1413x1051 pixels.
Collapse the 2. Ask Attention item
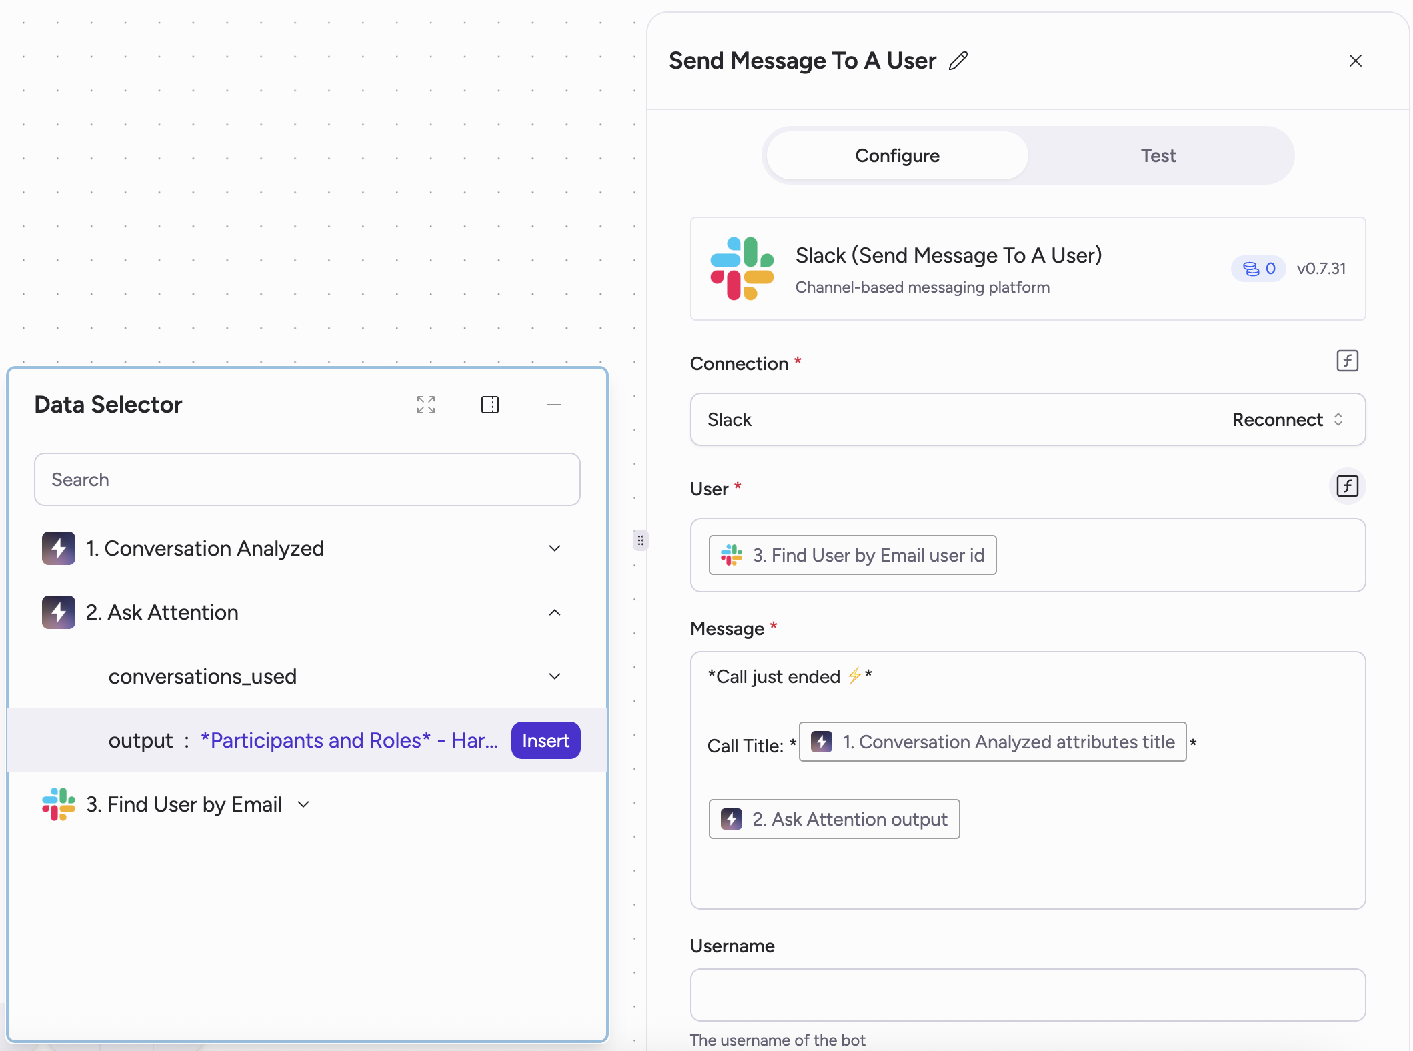pyautogui.click(x=555, y=612)
